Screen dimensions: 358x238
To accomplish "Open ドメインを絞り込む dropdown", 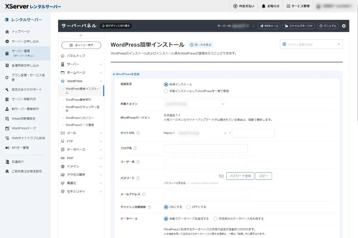I will pyautogui.click(x=311, y=44).
